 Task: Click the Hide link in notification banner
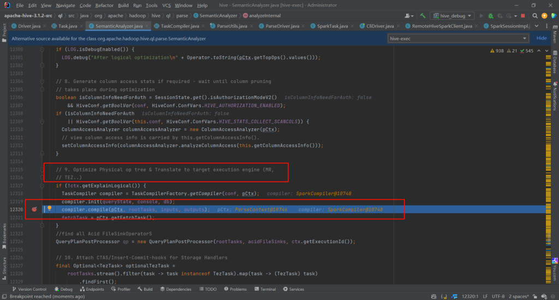[542, 38]
